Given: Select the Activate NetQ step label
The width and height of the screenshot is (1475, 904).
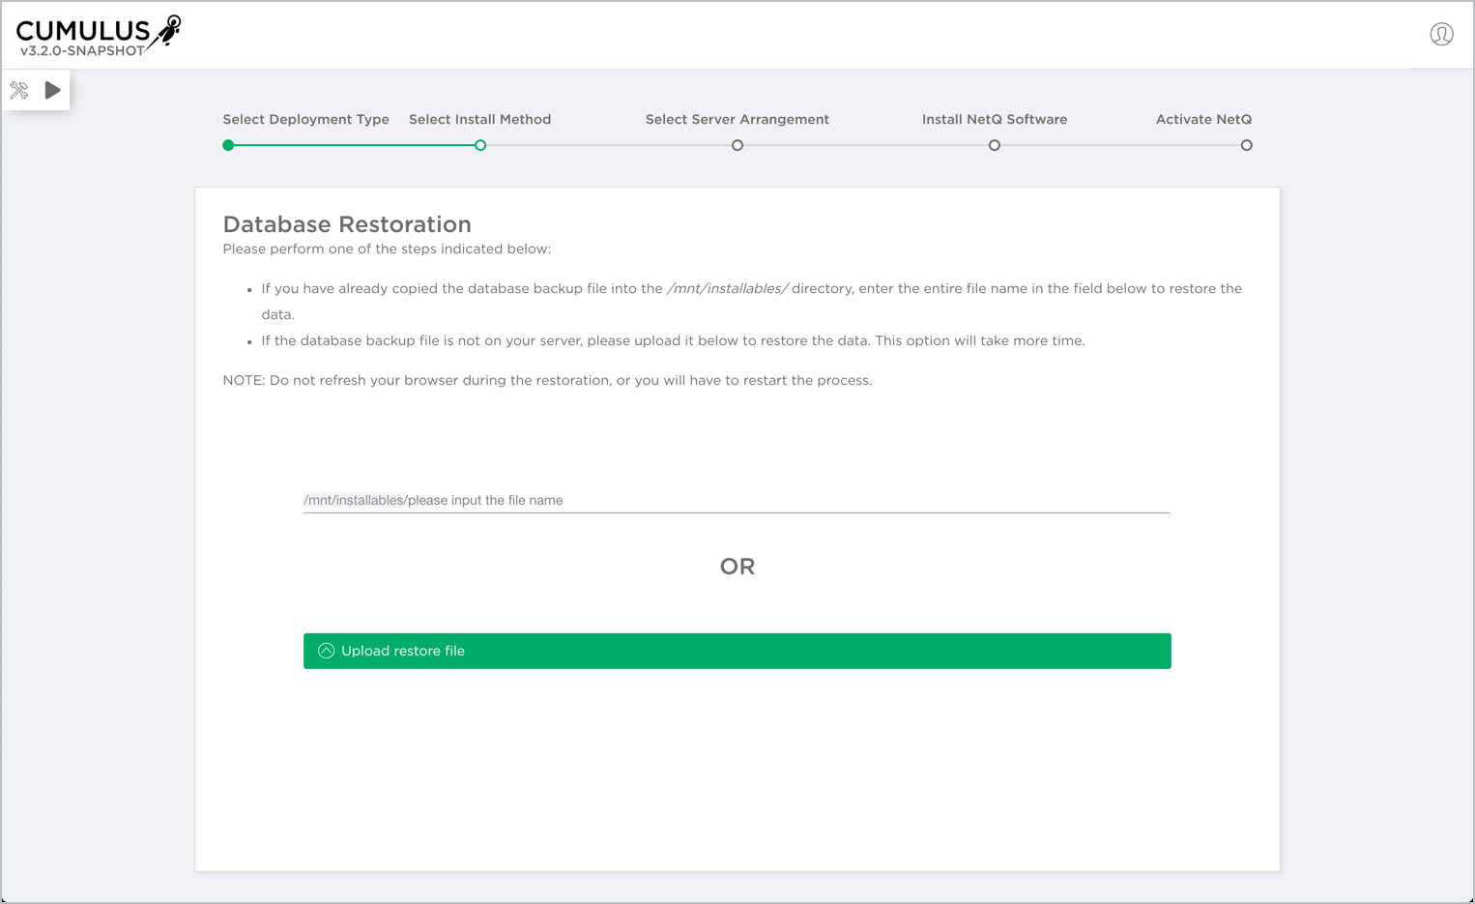Looking at the screenshot, I should (1203, 120).
